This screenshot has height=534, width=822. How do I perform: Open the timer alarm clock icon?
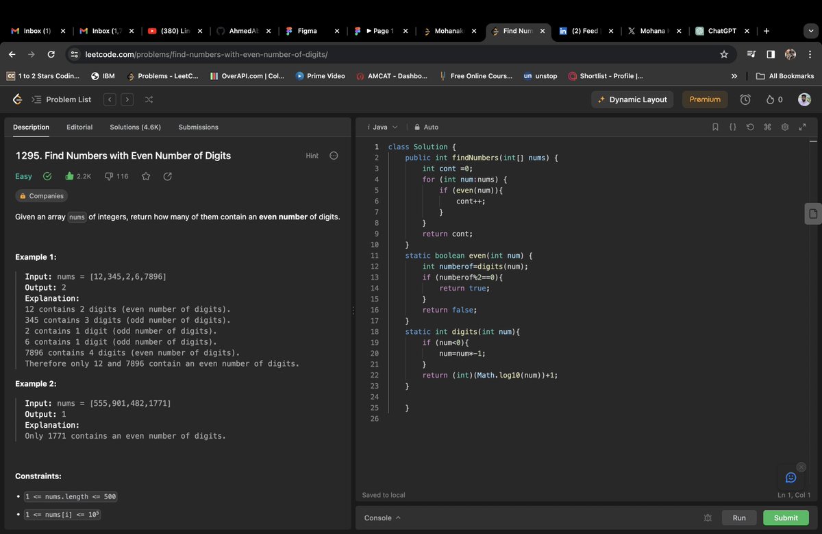(745, 99)
